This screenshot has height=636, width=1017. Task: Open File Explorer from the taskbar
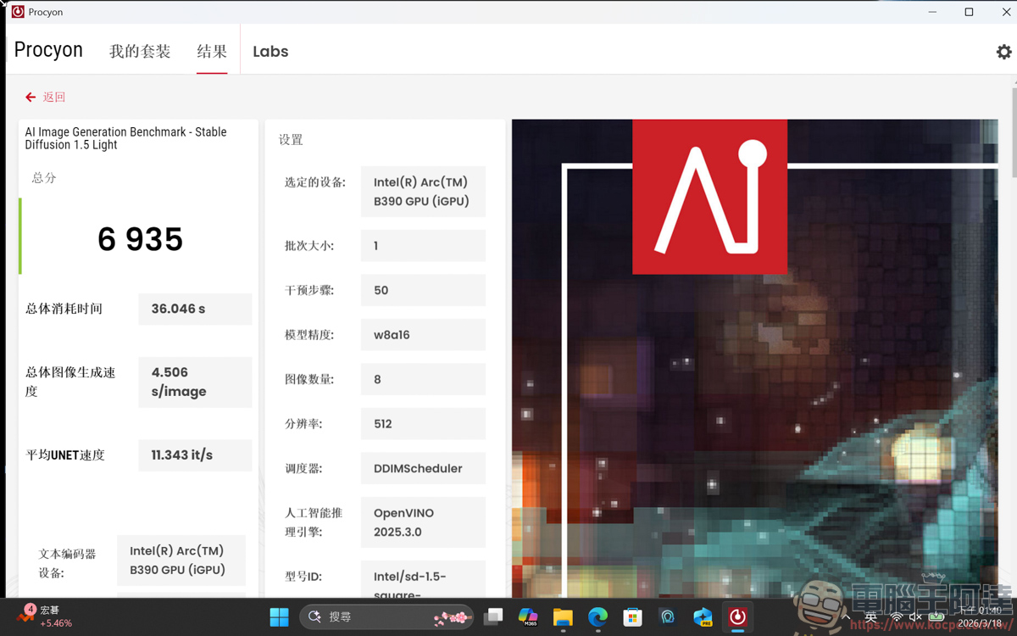(563, 616)
